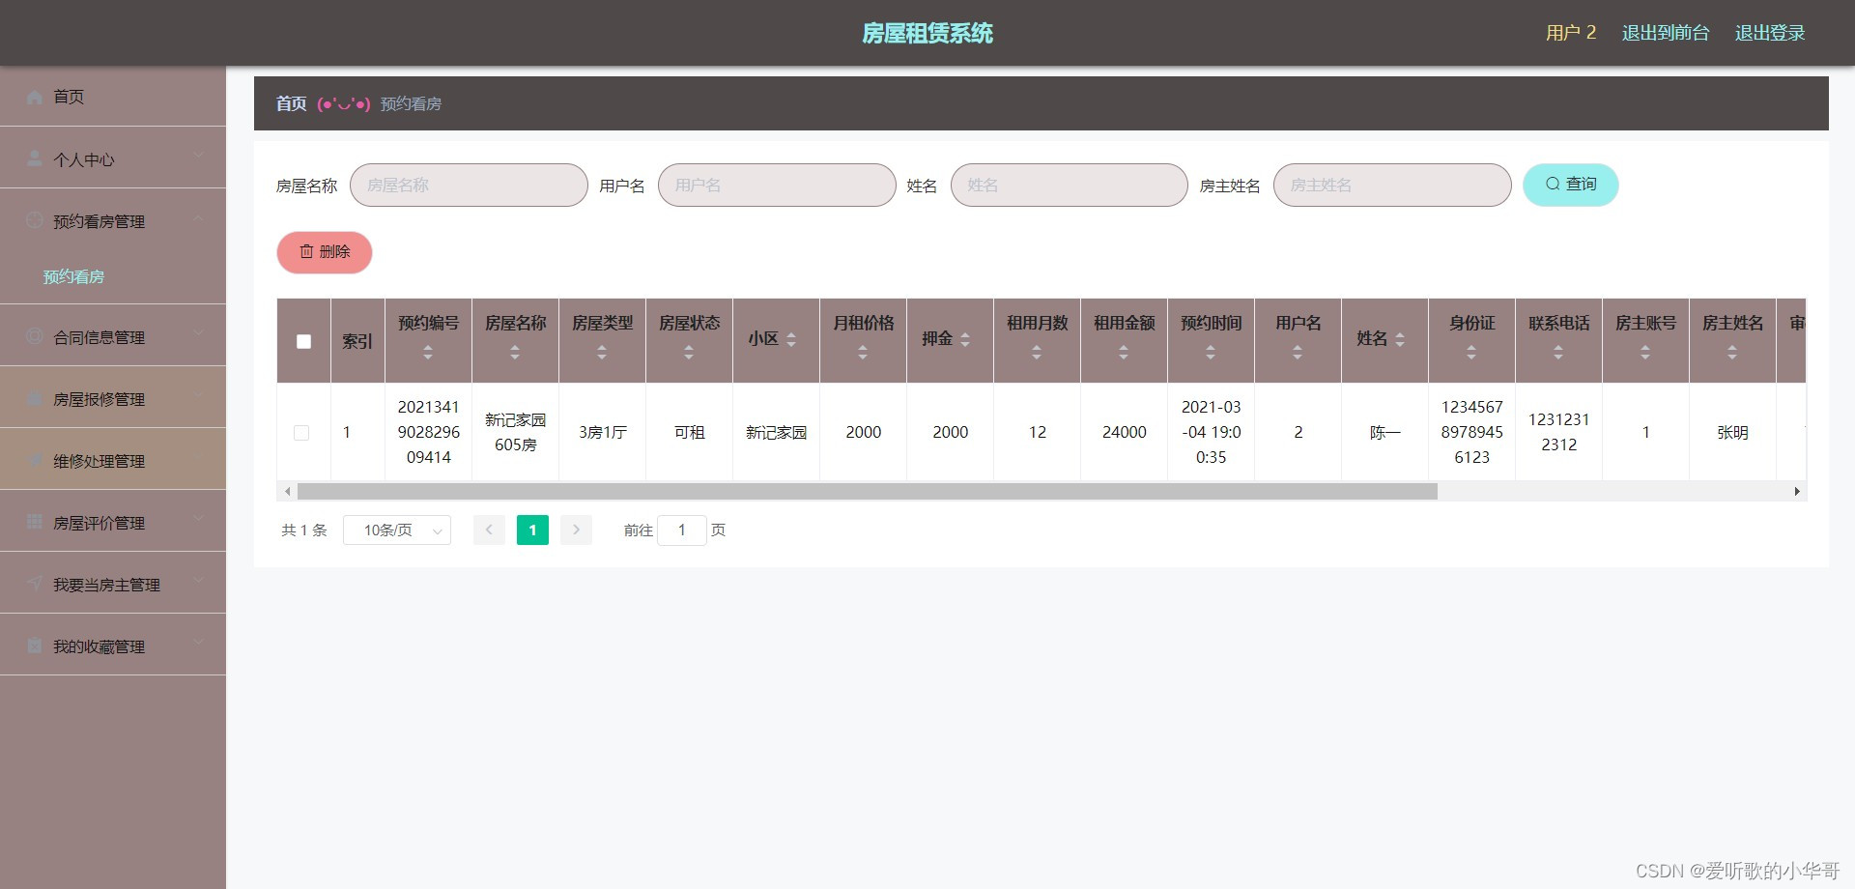This screenshot has height=889, width=1855.
Task: Click the icon beside 合同信息管理
Action: [x=35, y=336]
